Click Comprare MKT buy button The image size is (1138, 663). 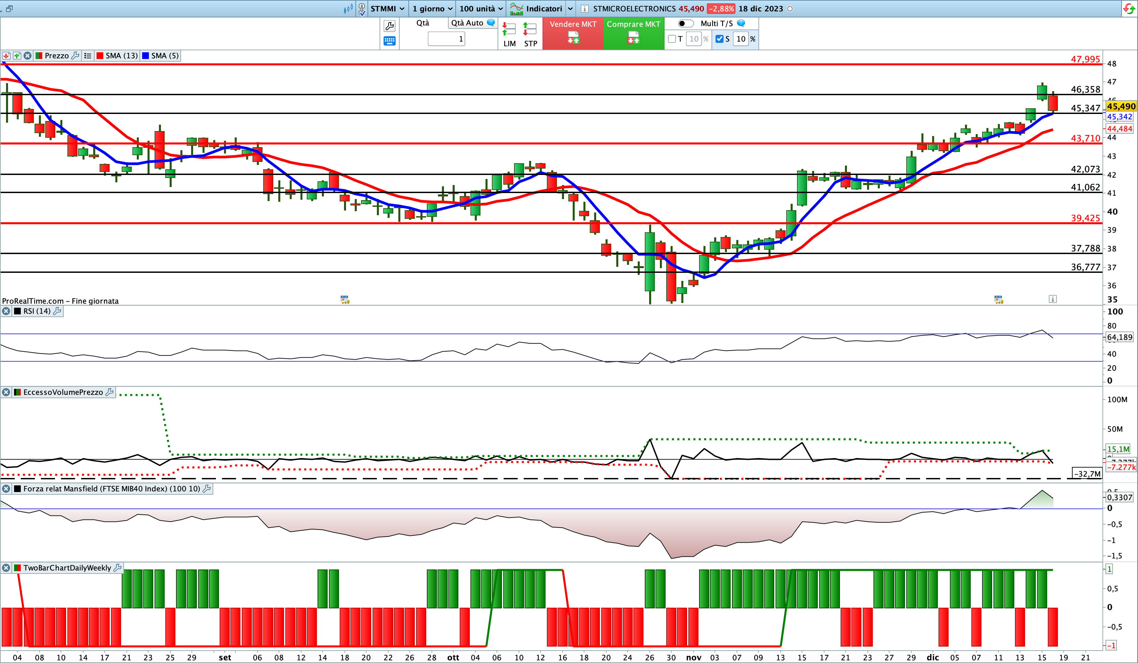[x=634, y=34]
